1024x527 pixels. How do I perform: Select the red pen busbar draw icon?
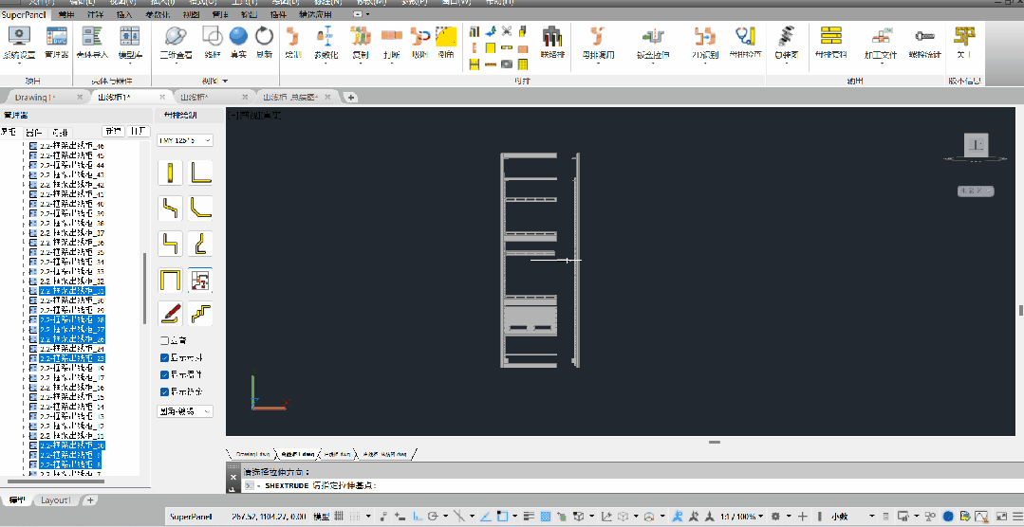(x=171, y=314)
